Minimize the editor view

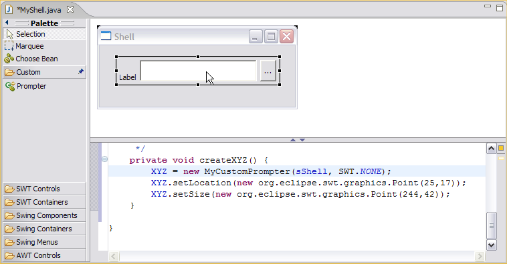pos(488,7)
